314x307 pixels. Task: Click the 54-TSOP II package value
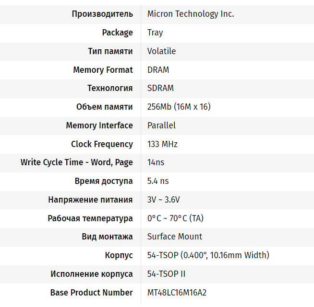click(166, 274)
